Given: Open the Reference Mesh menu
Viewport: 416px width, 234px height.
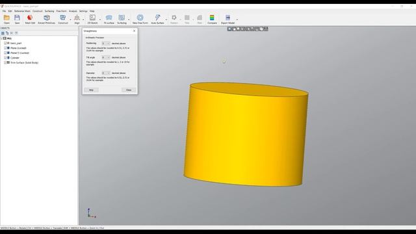Looking at the screenshot, I should point(22,11).
